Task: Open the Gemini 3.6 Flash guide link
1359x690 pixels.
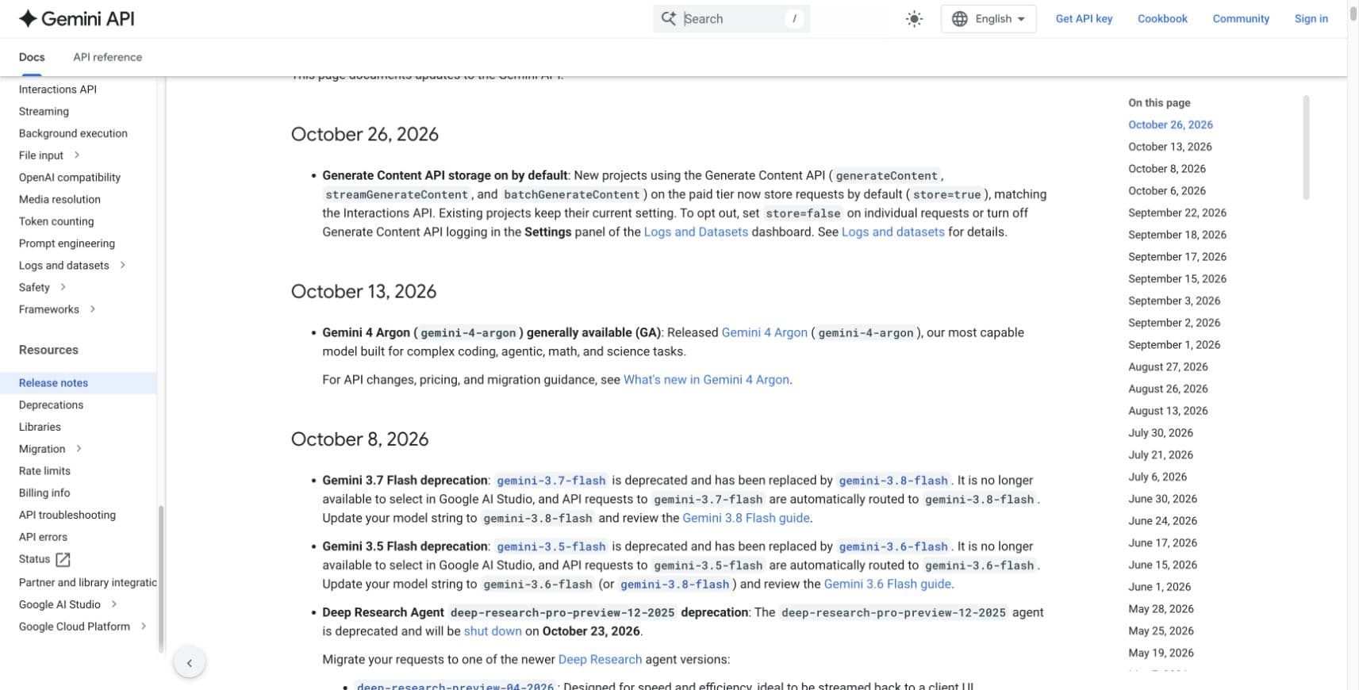Action: [x=887, y=585]
